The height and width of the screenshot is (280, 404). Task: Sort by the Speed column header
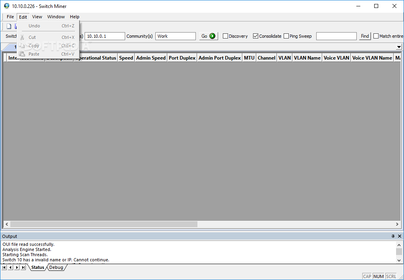126,58
